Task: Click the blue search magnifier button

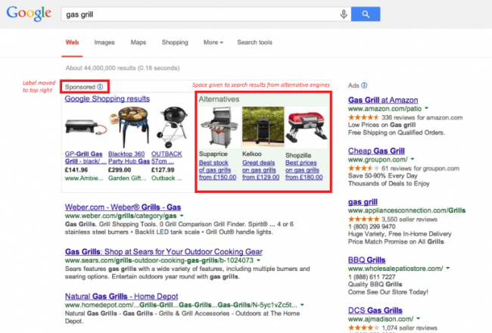Action: point(366,14)
